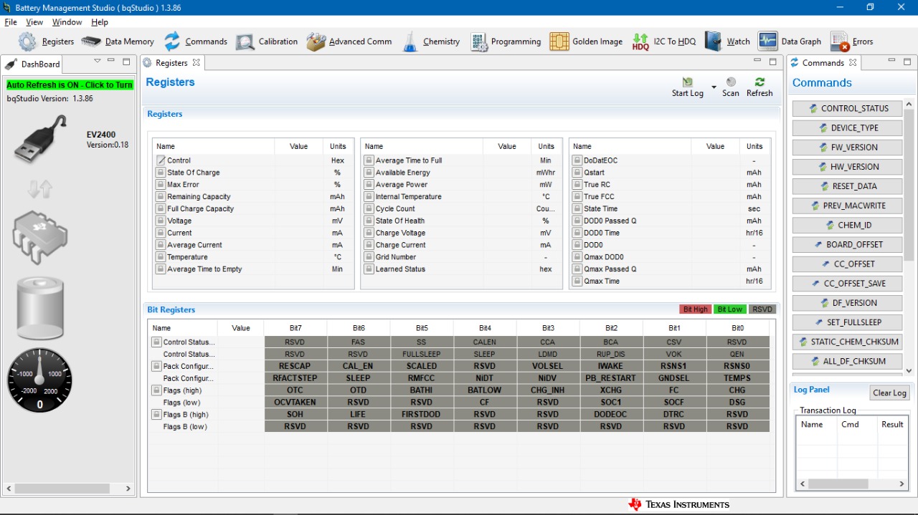The height and width of the screenshot is (515, 918).
Task: Click the Start Log icon
Action: [x=688, y=82]
